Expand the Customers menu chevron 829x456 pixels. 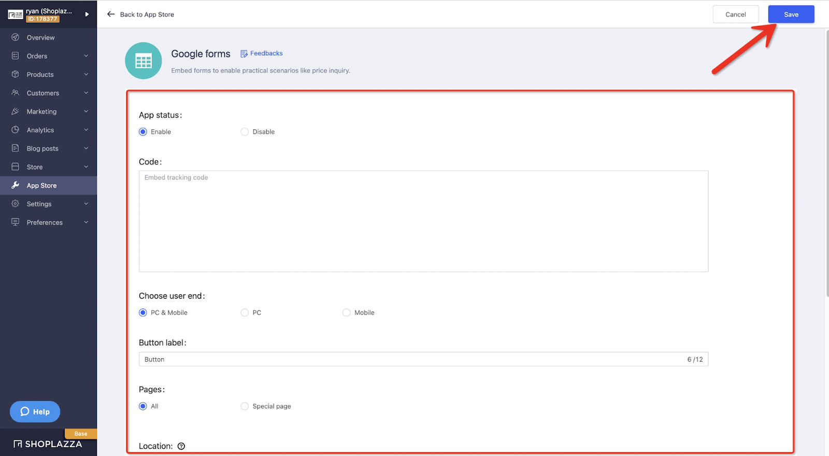click(86, 93)
